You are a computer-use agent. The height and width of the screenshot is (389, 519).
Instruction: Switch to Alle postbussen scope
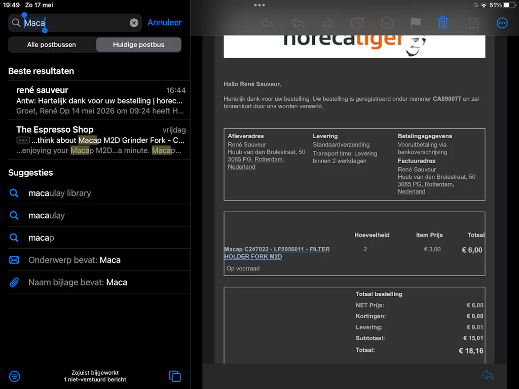52,45
